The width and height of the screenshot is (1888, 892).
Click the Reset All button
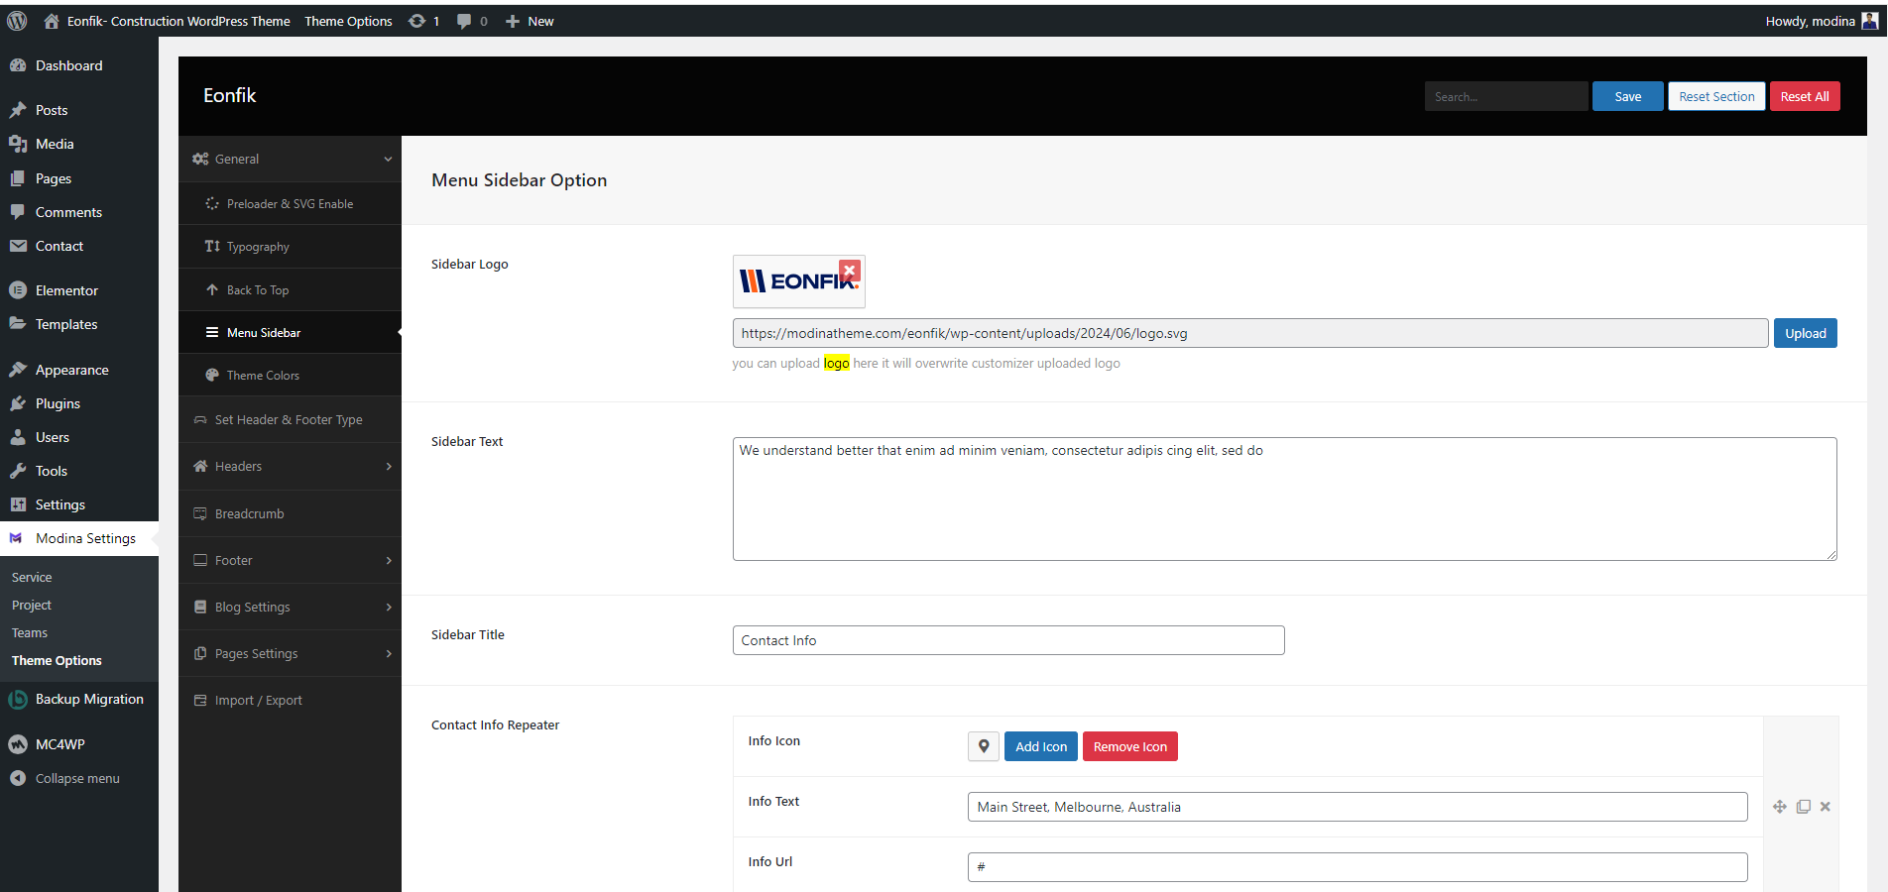(1804, 96)
